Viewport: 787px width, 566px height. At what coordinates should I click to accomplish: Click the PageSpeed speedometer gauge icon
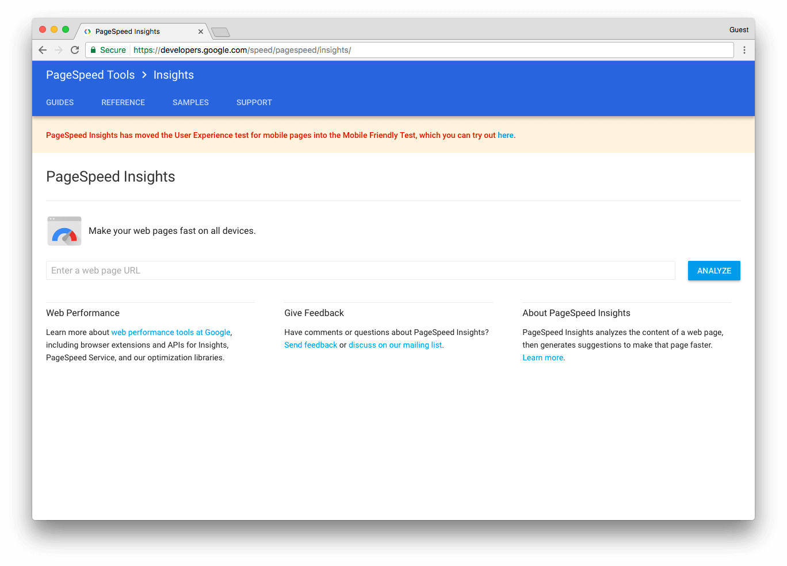[x=64, y=231]
